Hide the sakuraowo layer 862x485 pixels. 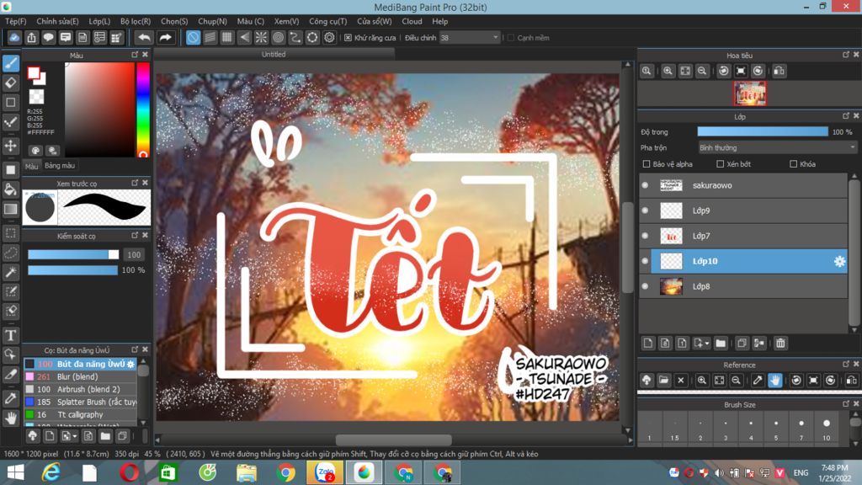tap(646, 185)
